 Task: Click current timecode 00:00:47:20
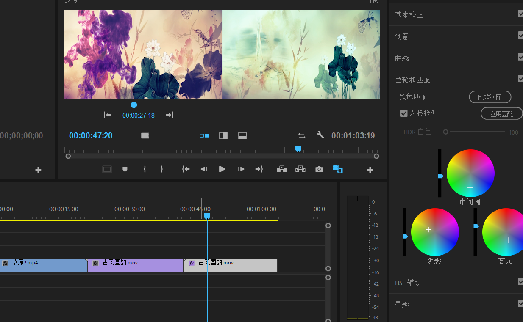tap(91, 135)
